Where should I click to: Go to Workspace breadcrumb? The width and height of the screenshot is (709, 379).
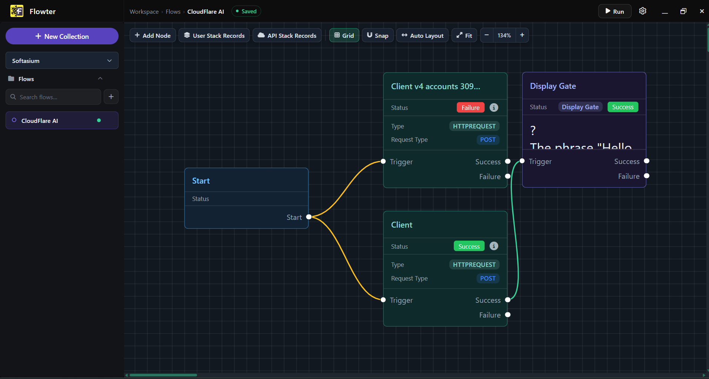point(144,11)
